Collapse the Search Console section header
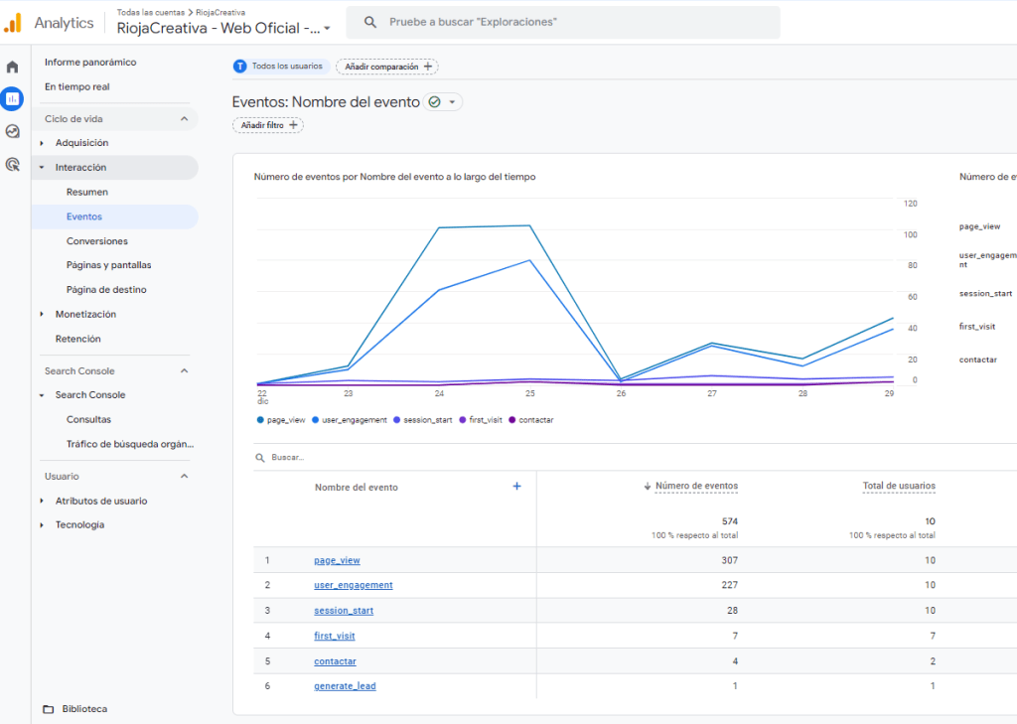 [x=184, y=371]
